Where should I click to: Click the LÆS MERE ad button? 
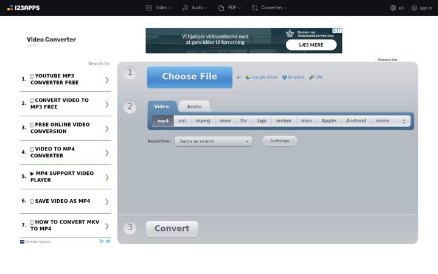click(x=311, y=45)
